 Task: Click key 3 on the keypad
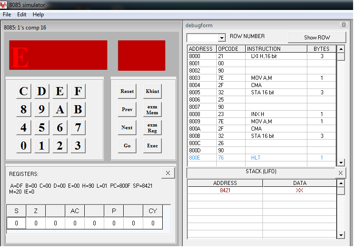[78, 146]
